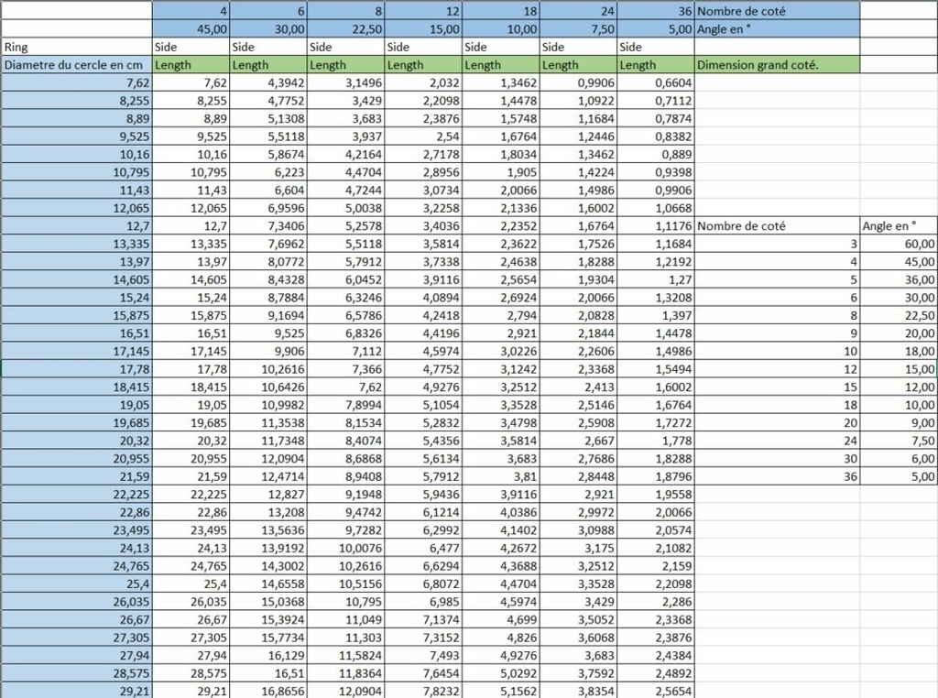938x698 pixels.
Task: Click the cell with value 5,8674
Action: click(268, 154)
